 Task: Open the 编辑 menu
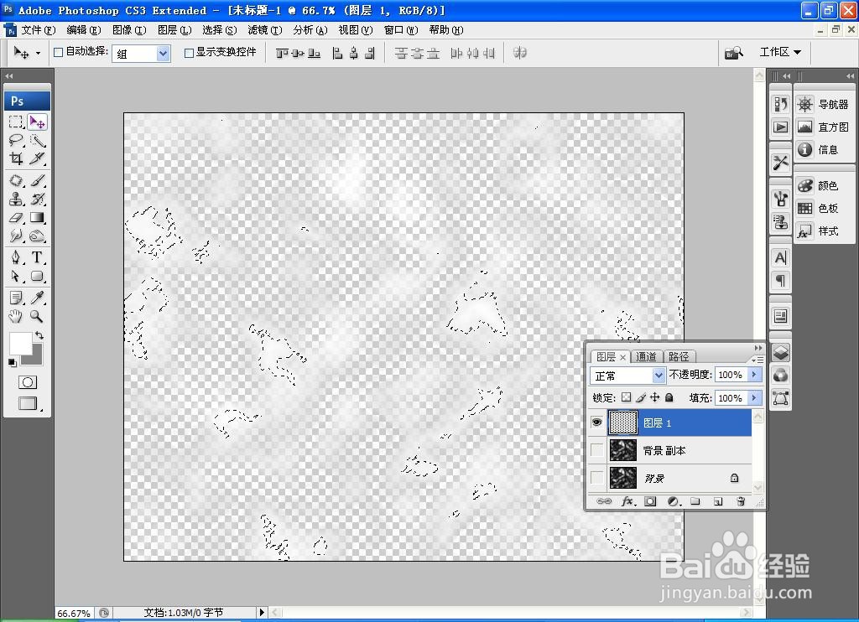[84, 30]
